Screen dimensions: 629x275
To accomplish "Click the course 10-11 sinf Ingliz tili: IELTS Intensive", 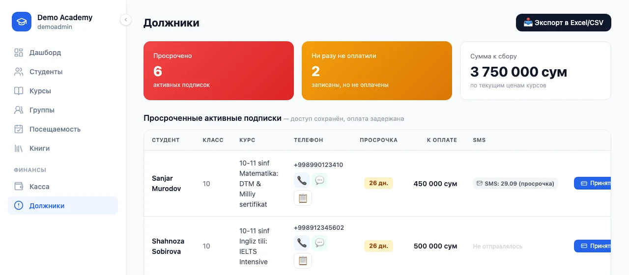I will tap(254, 246).
